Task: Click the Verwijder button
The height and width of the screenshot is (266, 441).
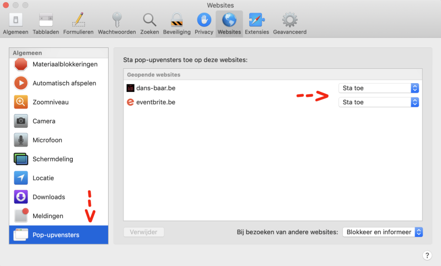Action: click(x=144, y=232)
